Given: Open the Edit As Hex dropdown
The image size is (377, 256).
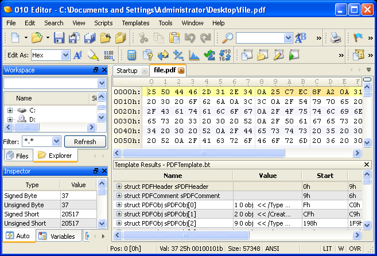Looking at the screenshot, I should [65, 55].
